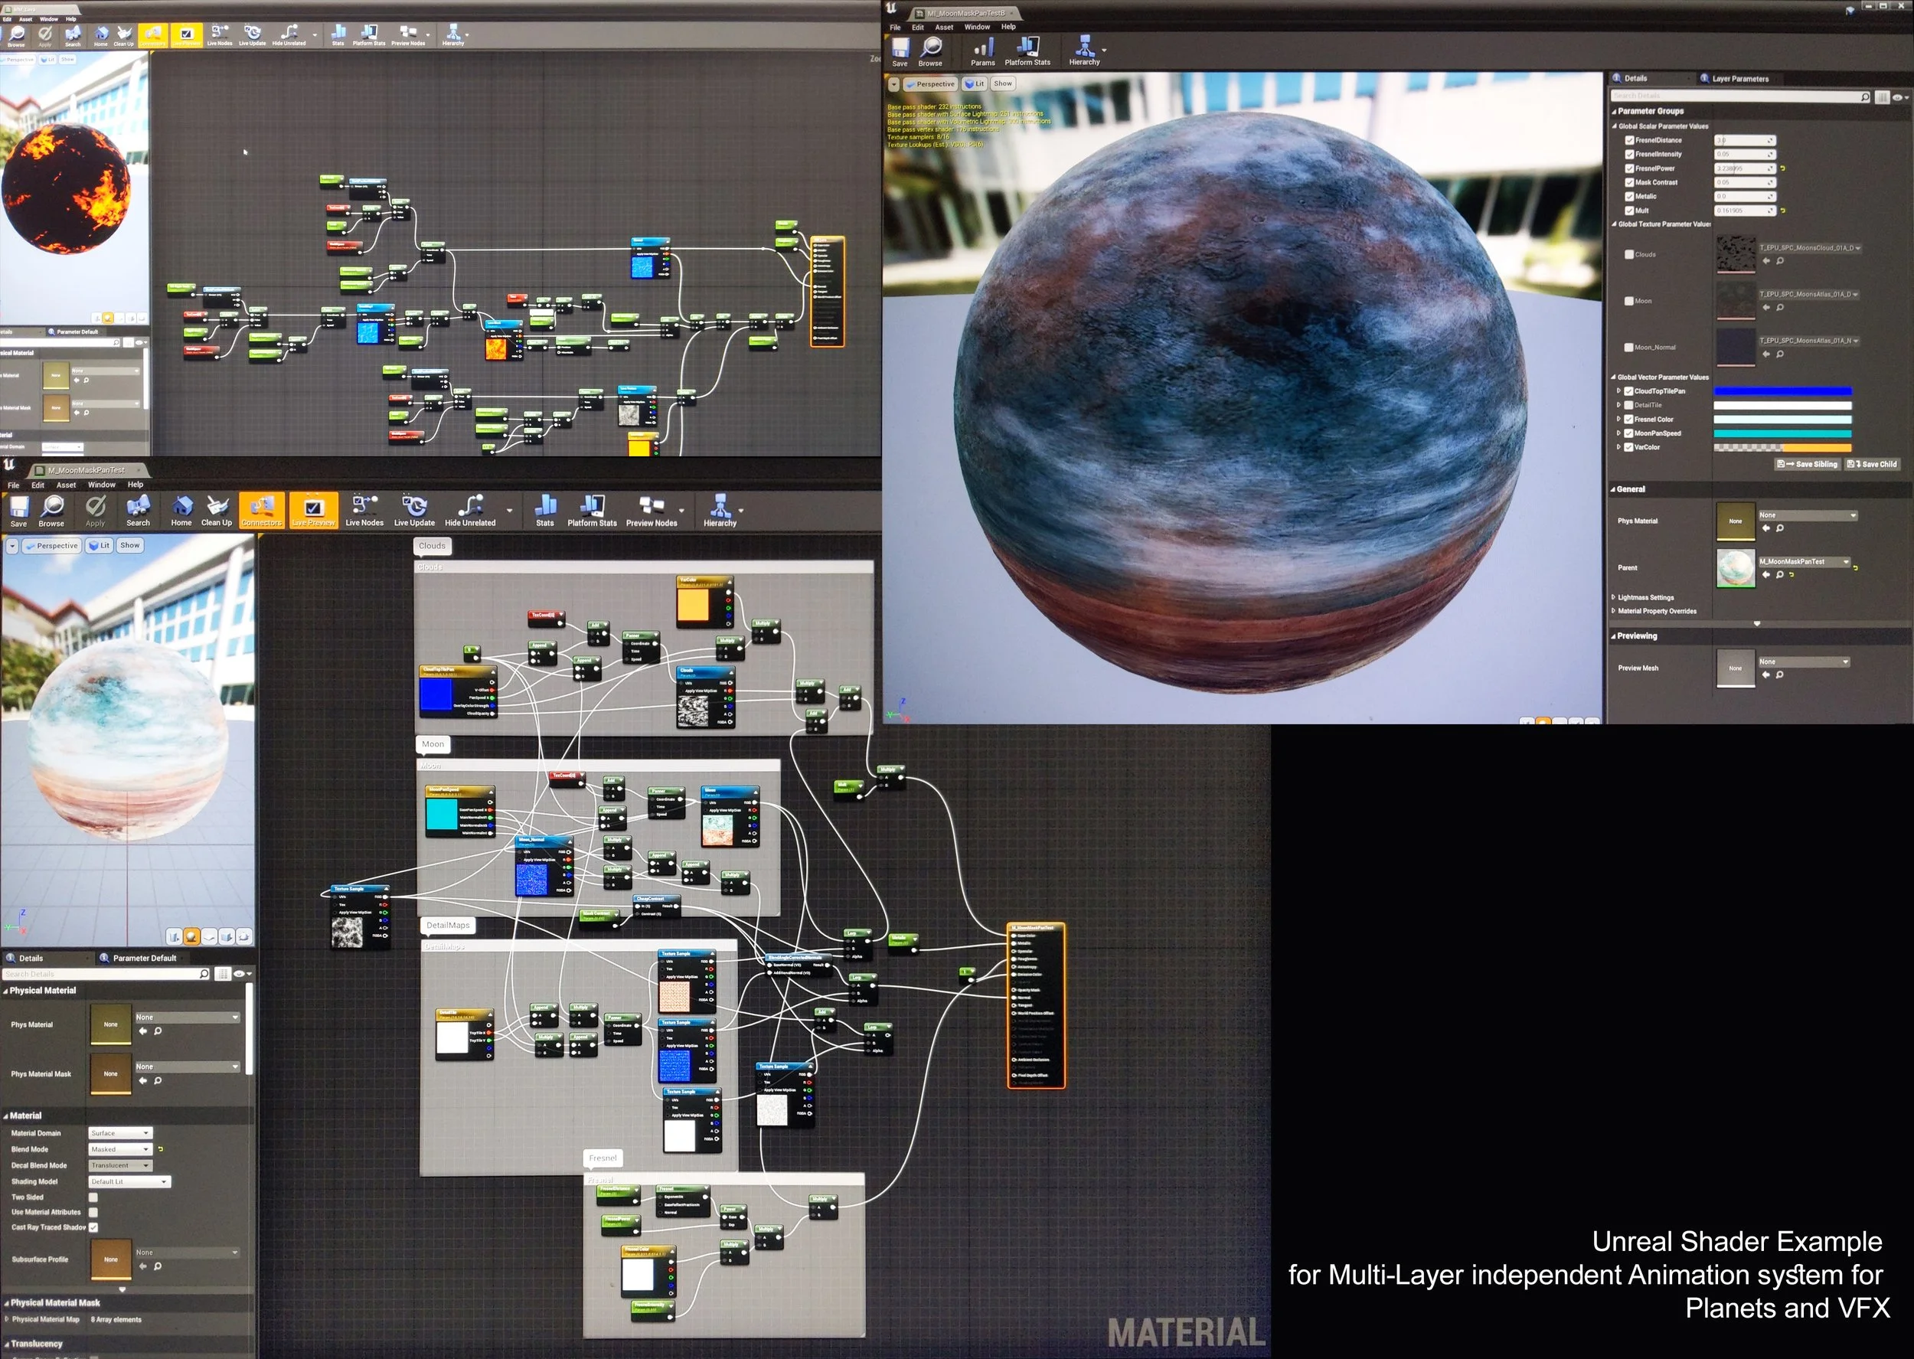Click the Clean Up broom icon
This screenshot has width=1914, height=1359.
pyautogui.click(x=217, y=508)
